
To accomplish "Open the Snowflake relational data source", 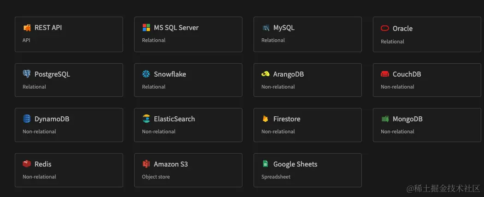I will [x=188, y=80].
